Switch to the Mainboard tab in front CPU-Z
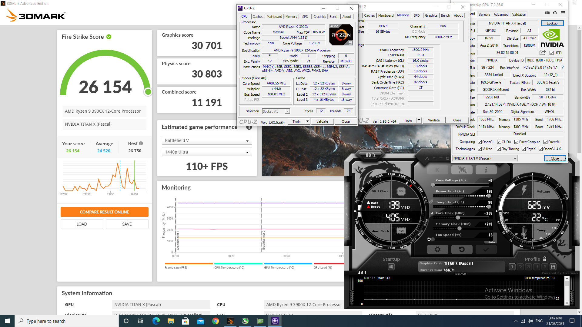This screenshot has height=327, width=582. point(274,17)
